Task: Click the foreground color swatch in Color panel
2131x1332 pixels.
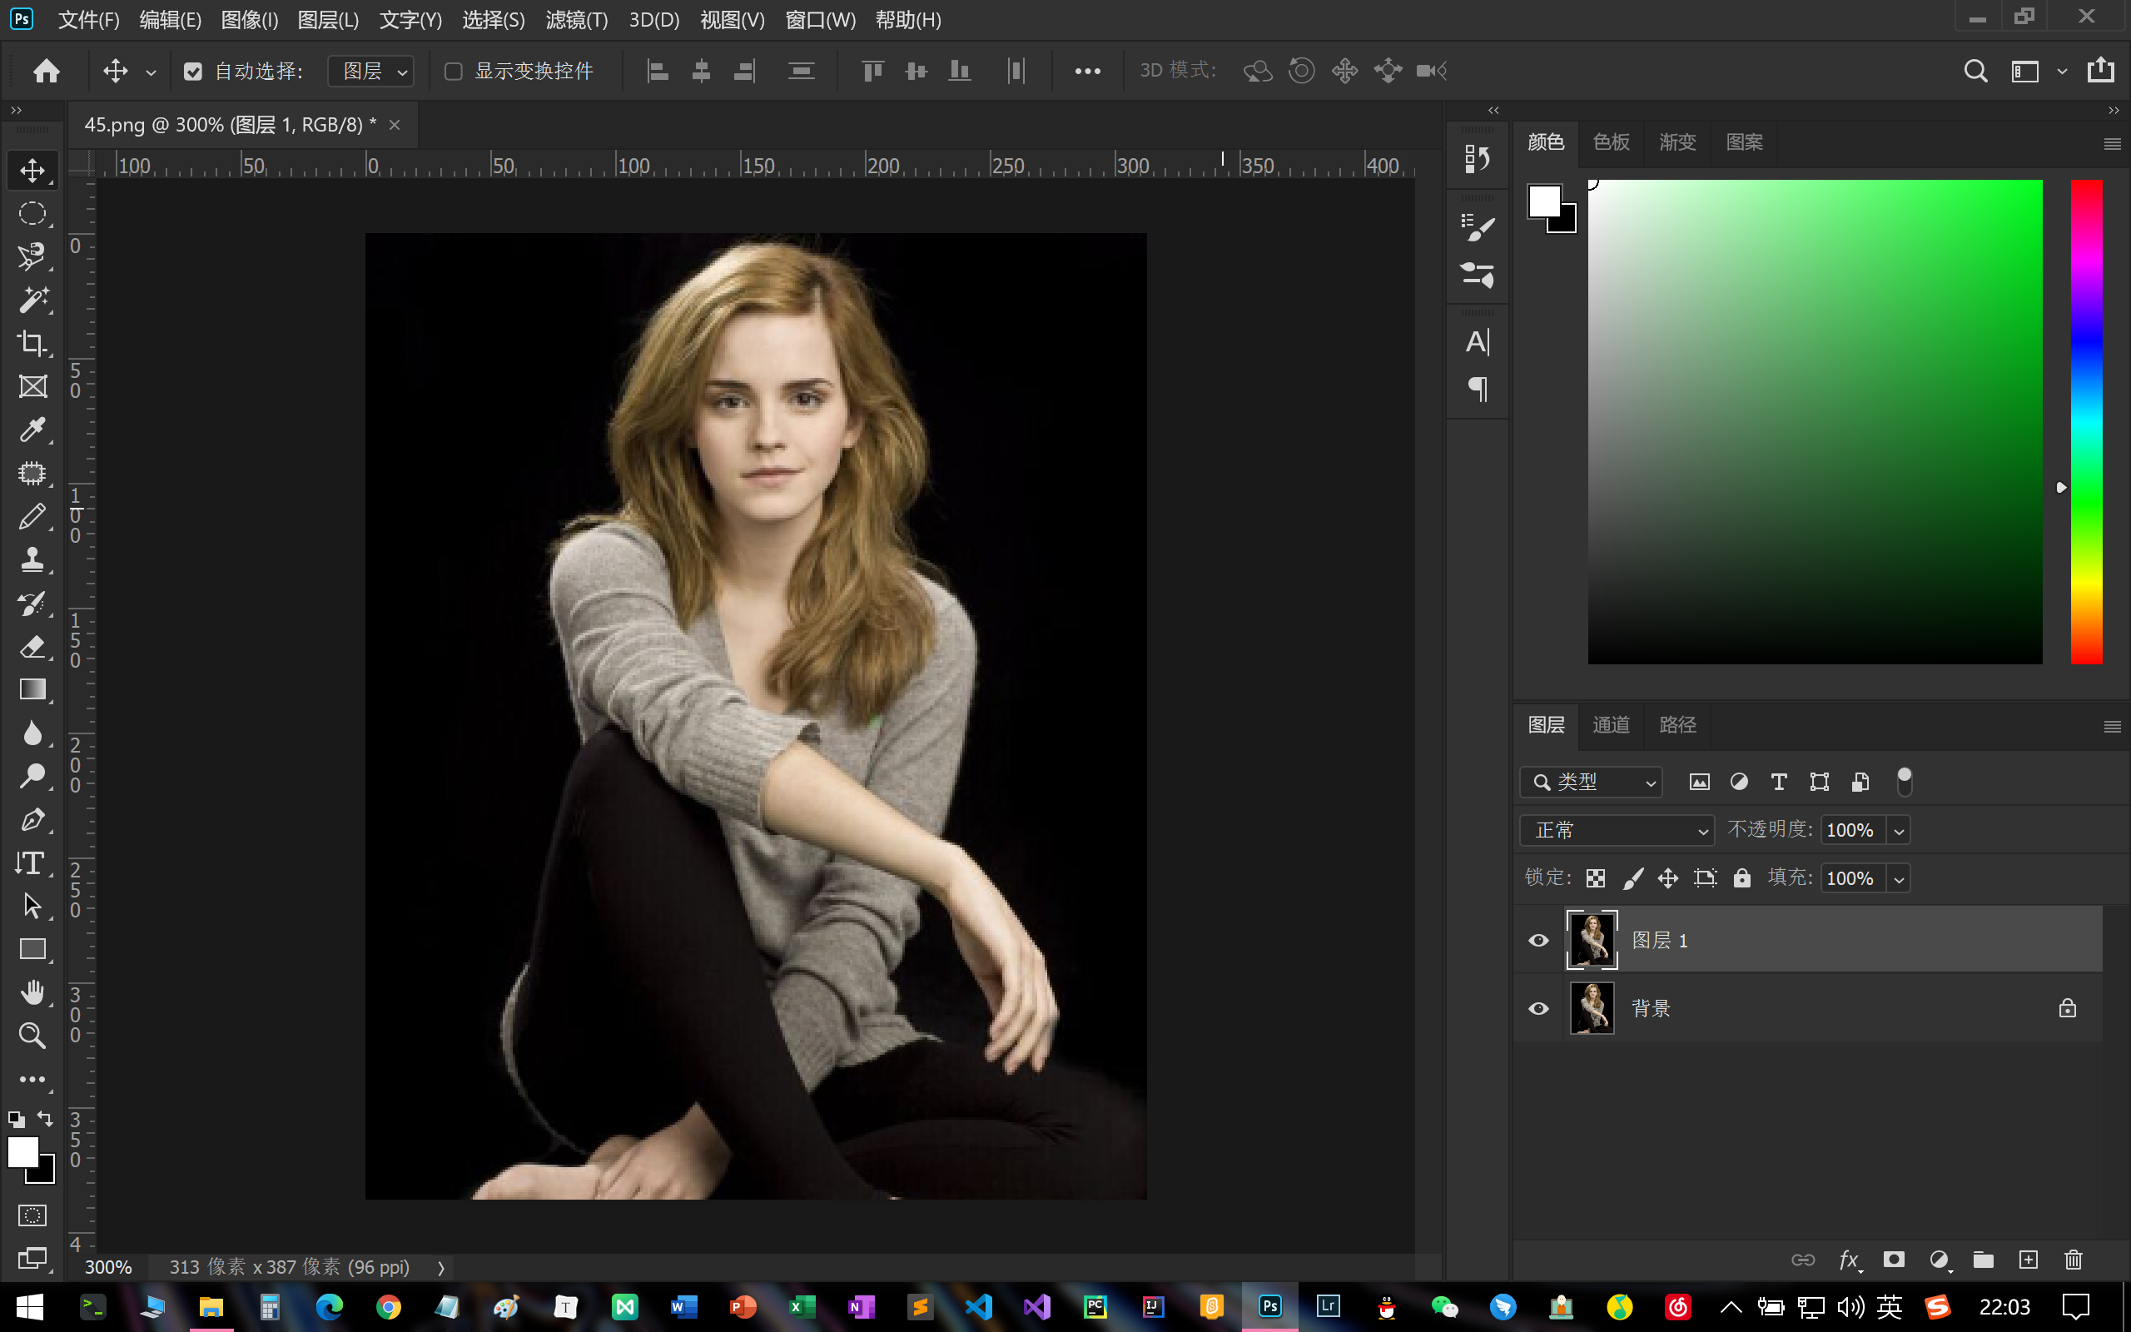Action: (x=1543, y=201)
